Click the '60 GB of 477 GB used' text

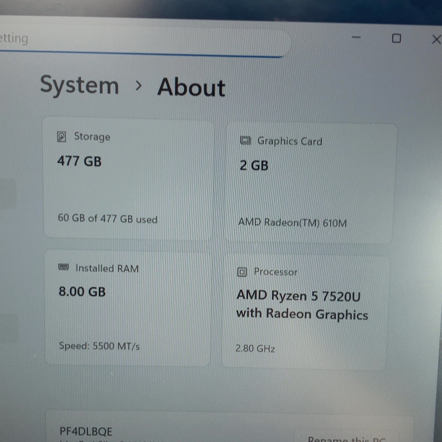tap(107, 218)
